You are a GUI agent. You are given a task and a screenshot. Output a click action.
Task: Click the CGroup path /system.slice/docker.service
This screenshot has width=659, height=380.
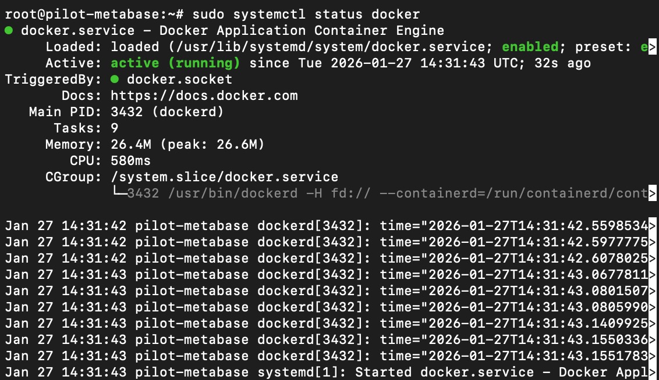(224, 177)
